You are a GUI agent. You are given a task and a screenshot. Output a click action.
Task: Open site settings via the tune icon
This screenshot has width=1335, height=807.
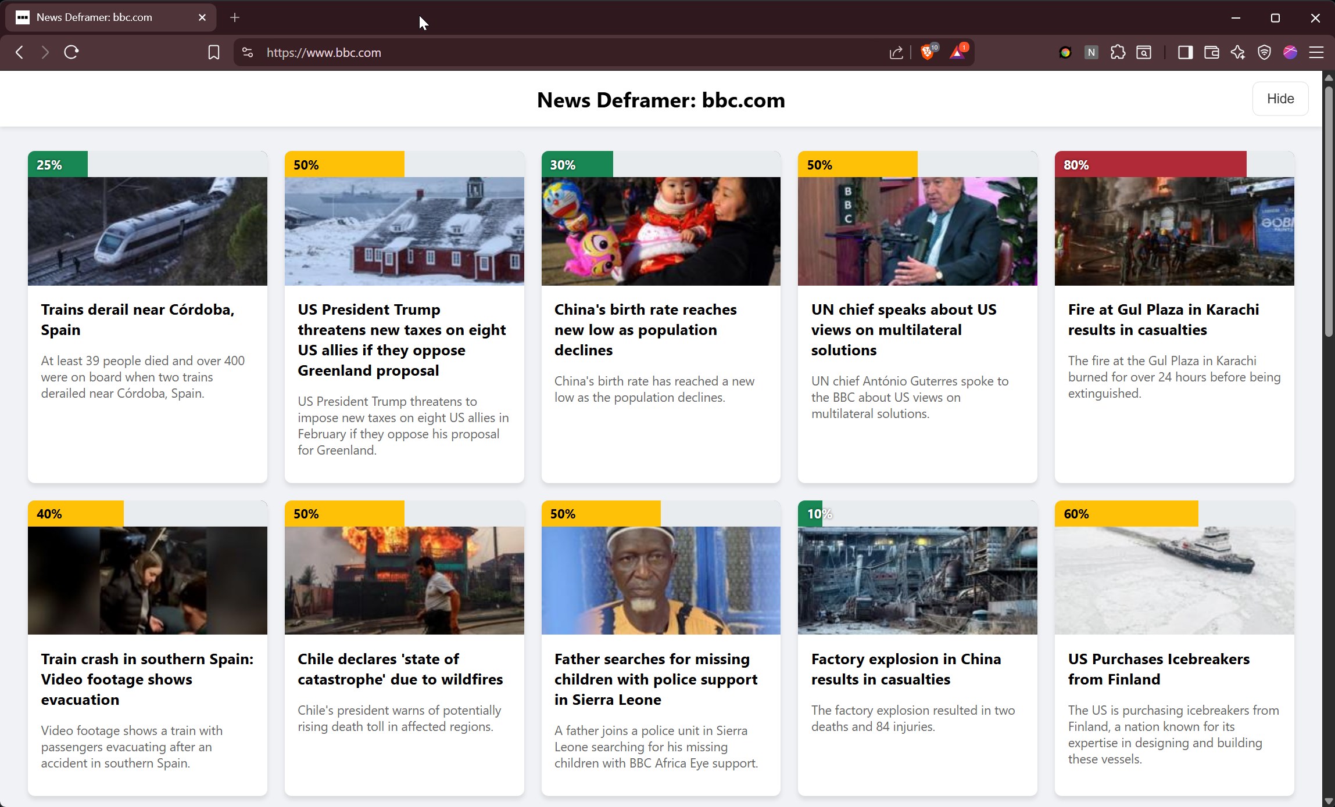coord(246,52)
